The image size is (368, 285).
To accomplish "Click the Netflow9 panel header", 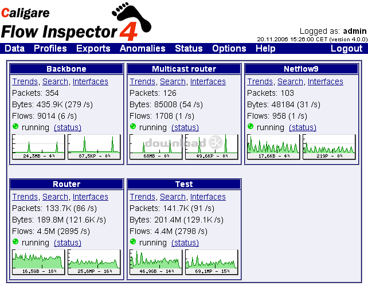I will coord(302,69).
